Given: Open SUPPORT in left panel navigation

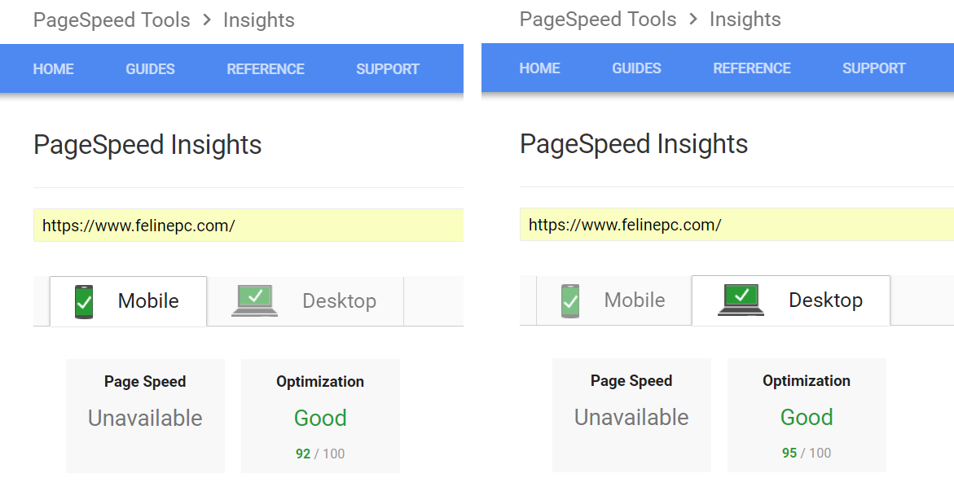Looking at the screenshot, I should coord(388,69).
